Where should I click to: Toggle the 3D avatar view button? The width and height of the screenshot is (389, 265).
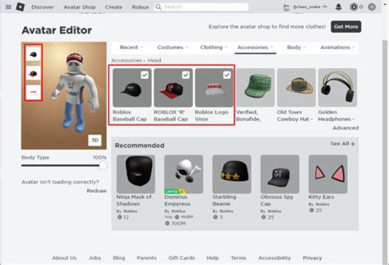click(95, 140)
